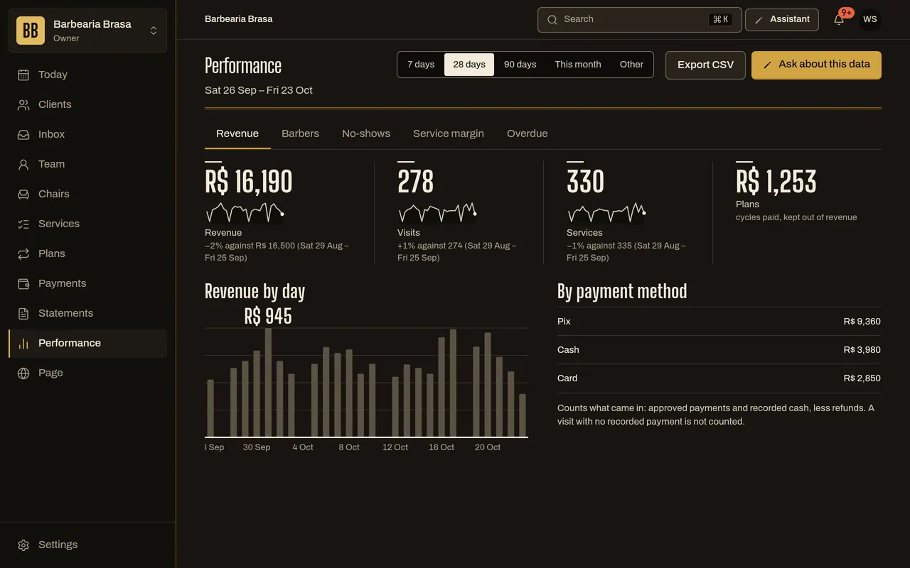The image size is (910, 568).
Task: Click the Plans repeat-arrows icon
Action: (23, 253)
